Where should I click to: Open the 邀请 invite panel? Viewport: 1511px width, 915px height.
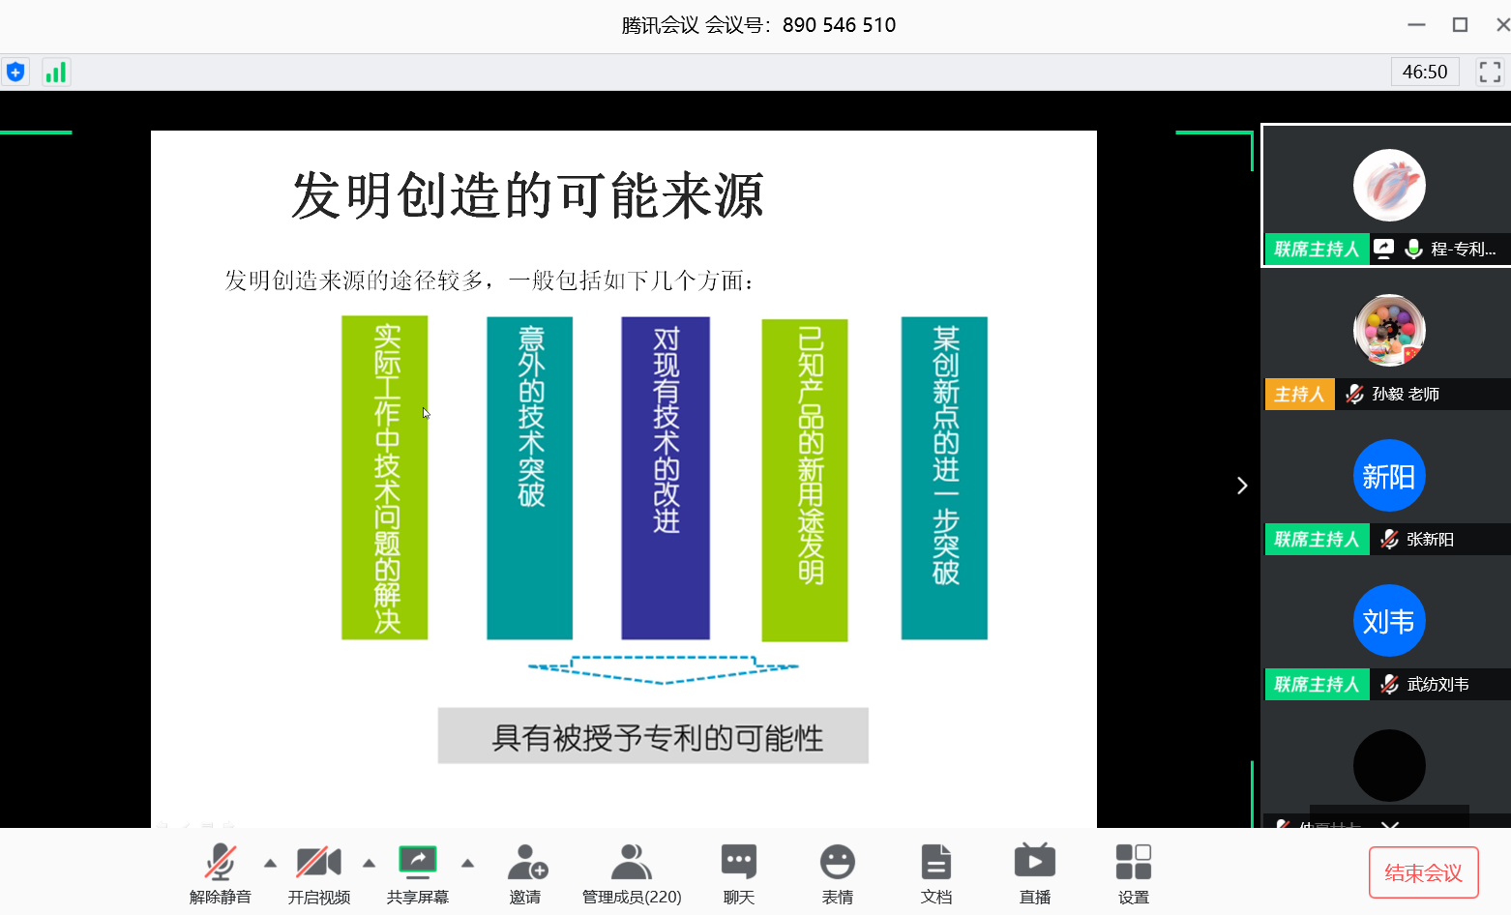(x=526, y=873)
